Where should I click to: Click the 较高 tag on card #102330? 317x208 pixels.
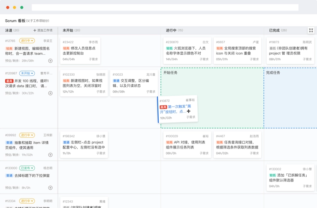point(66,81)
